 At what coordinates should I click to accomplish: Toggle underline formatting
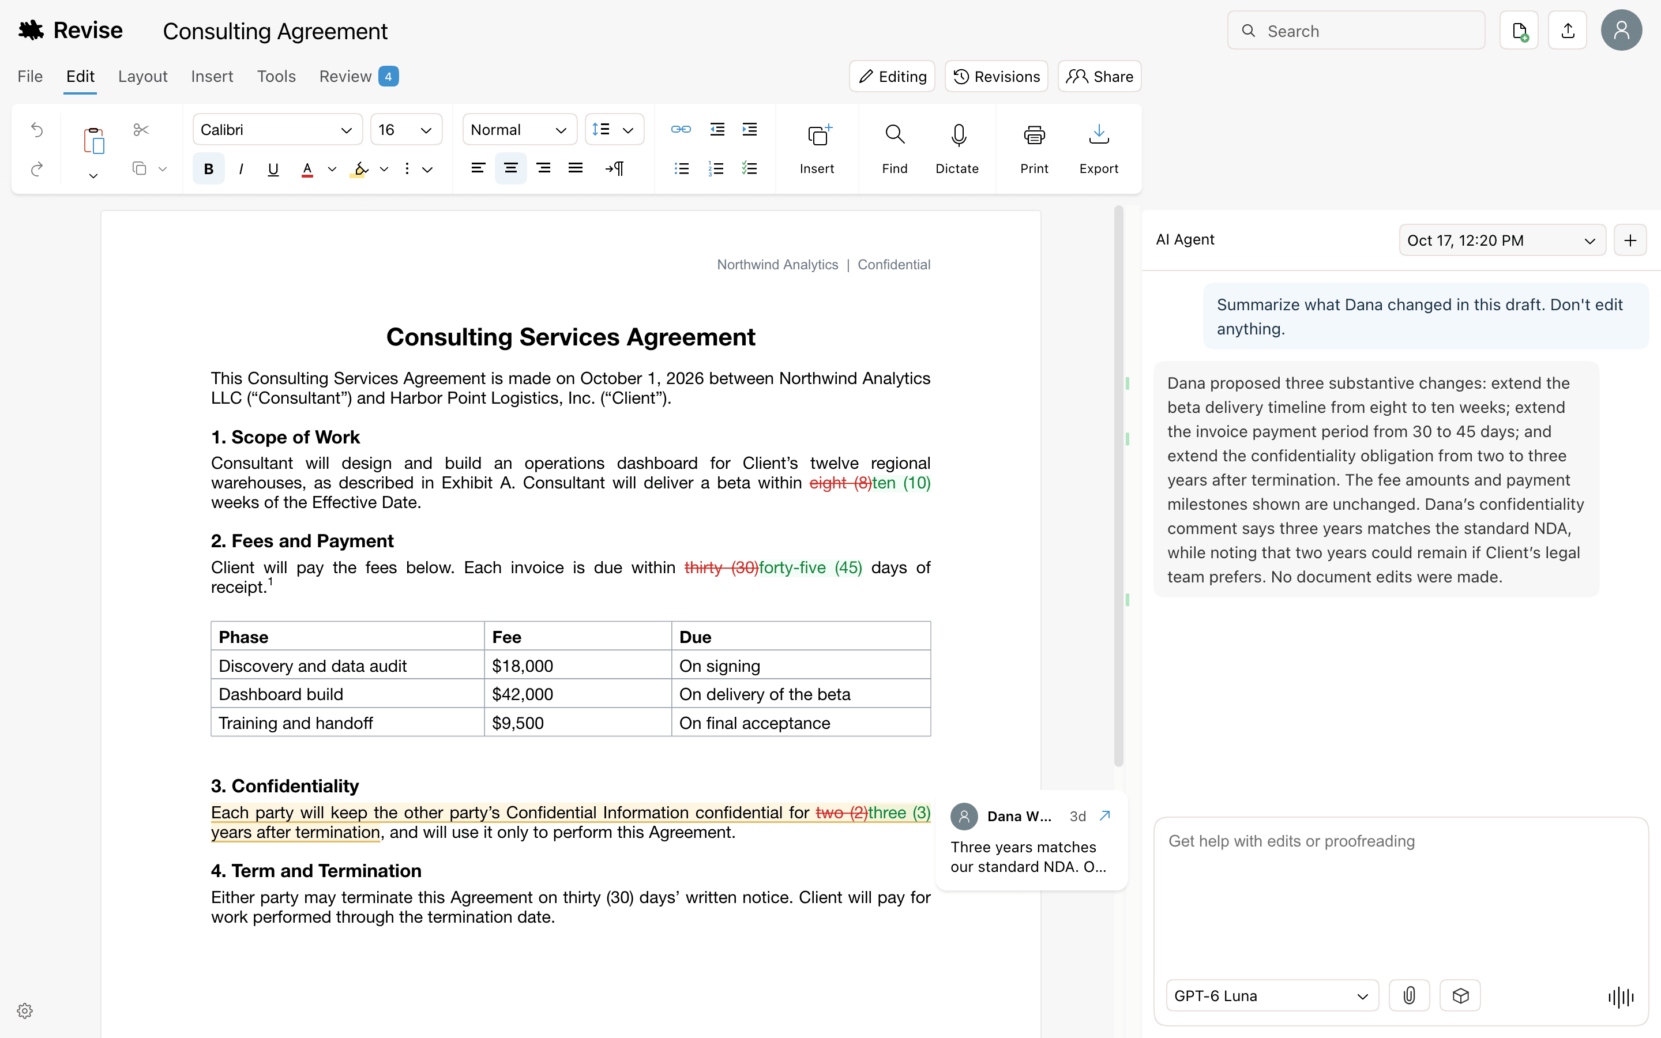pos(273,169)
